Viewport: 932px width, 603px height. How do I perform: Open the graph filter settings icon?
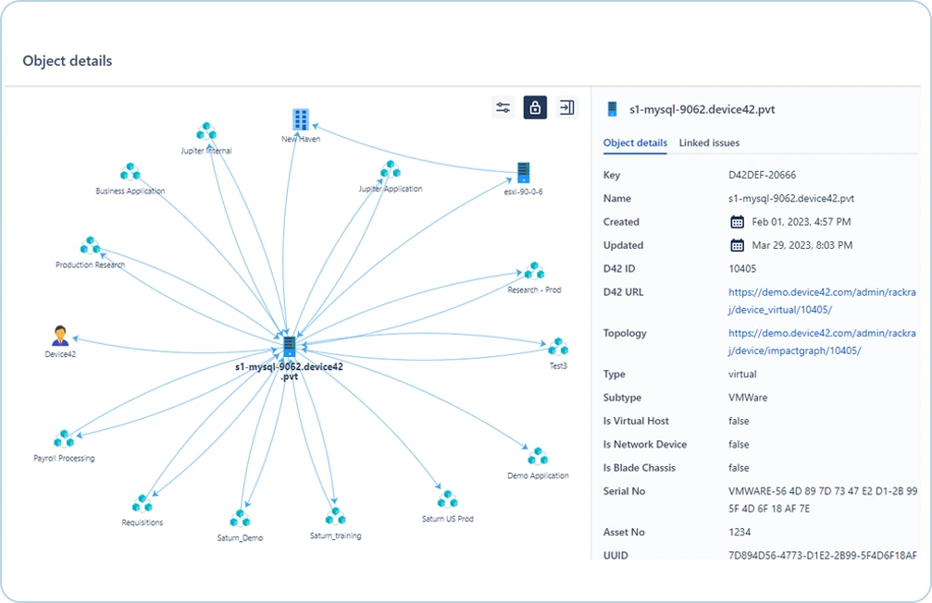coord(503,107)
